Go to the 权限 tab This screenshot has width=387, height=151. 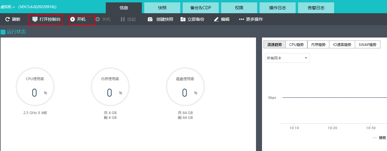(x=239, y=8)
